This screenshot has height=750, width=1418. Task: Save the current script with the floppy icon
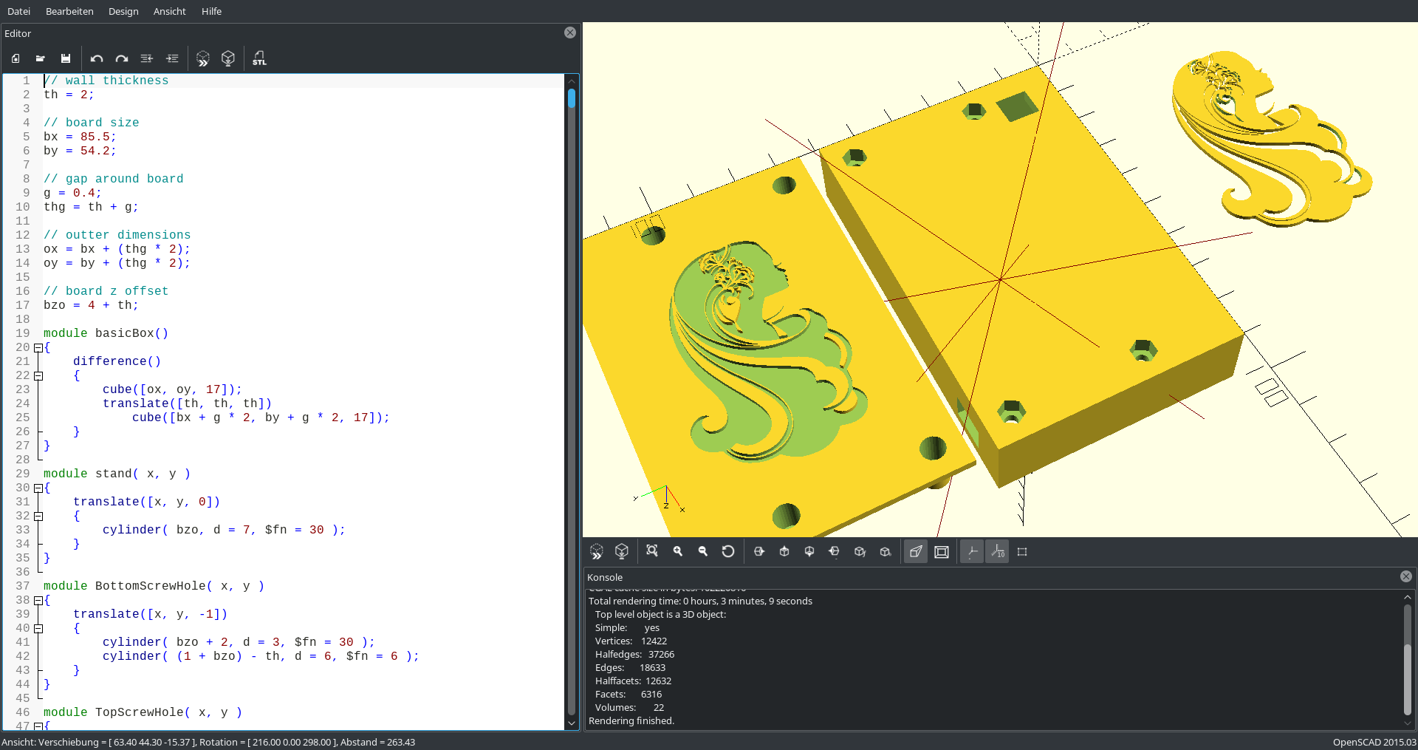66,58
